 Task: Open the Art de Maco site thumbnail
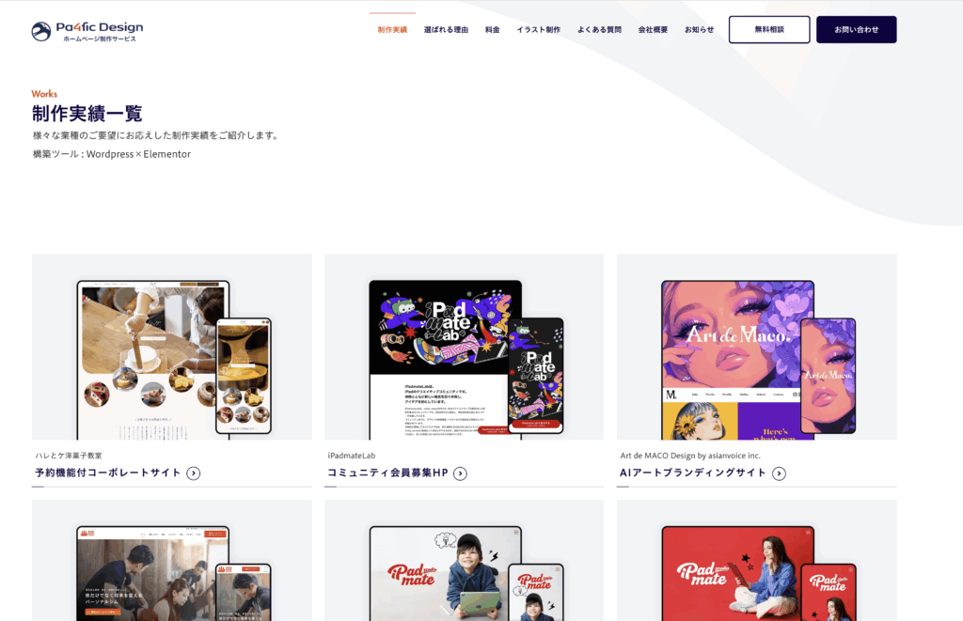point(757,347)
